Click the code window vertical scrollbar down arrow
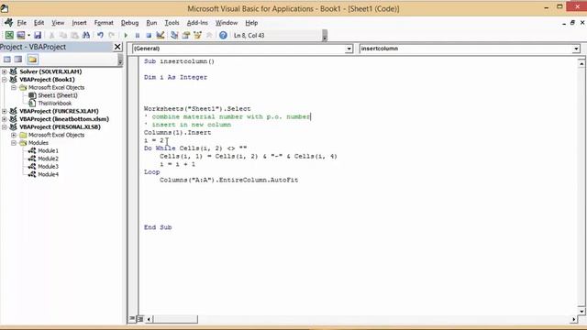587x330 pixels. [x=581, y=311]
